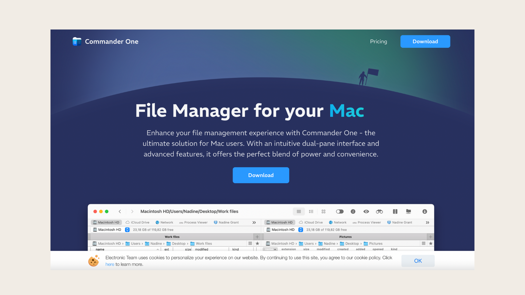525x295 pixels.
Task: Click the archive zipper icon
Action: coord(395,211)
